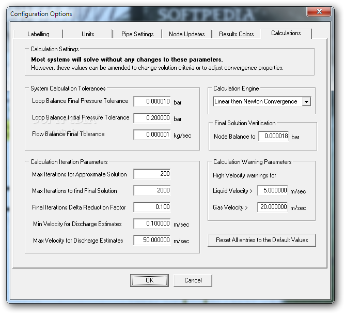Click the Loop Balance Final Pressure Tolerance field
This screenshot has width=345, height=314.
[152, 101]
